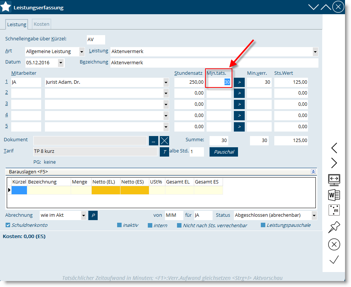
Task: Click the Kürzel quick entry field with AV
Action: coord(96,40)
